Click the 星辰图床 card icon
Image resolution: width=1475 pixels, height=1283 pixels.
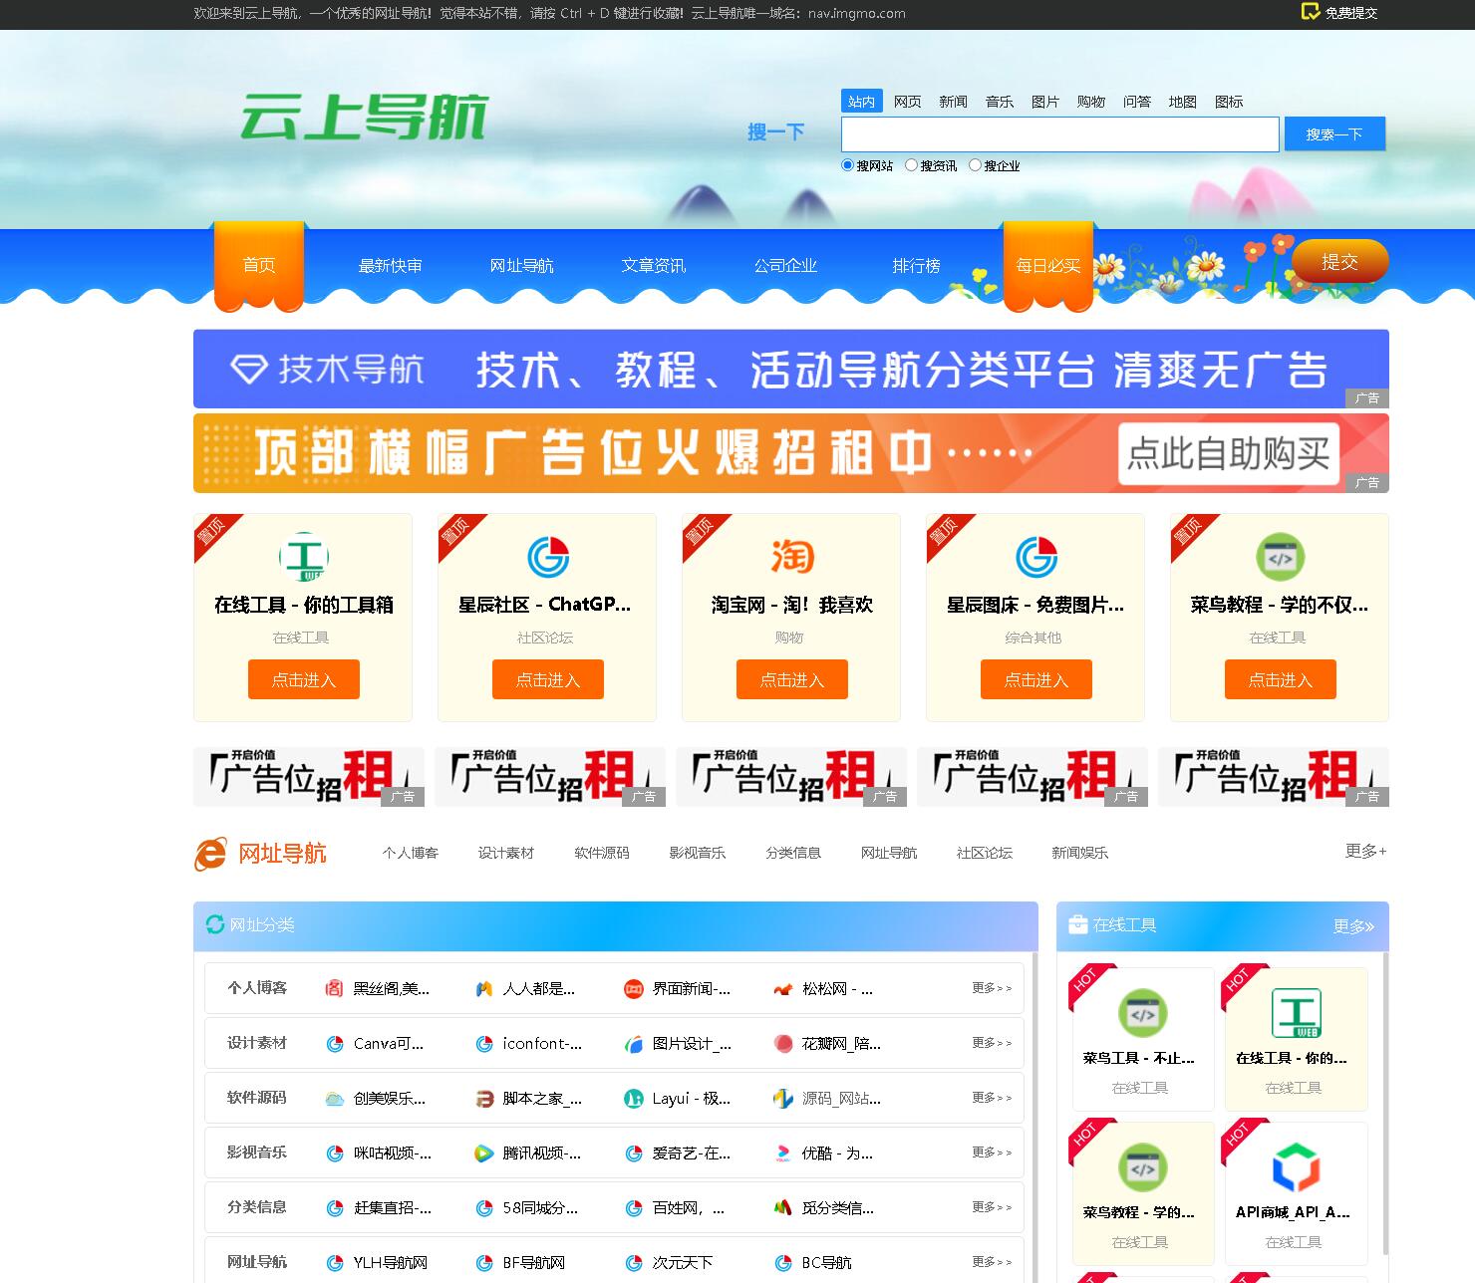tap(1035, 557)
